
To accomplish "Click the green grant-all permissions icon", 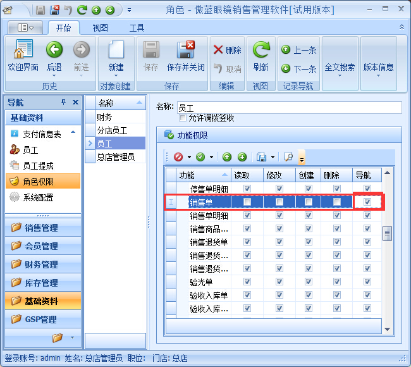I will tap(200, 157).
